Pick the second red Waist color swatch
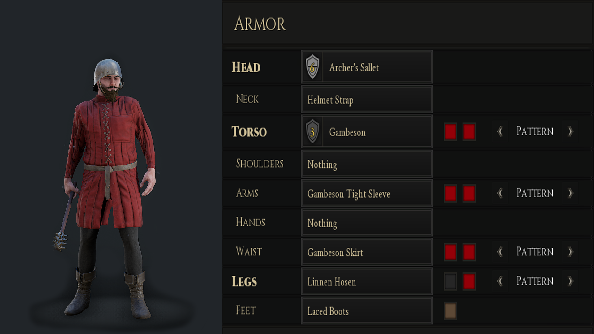Image resolution: width=594 pixels, height=334 pixels. pos(469,252)
